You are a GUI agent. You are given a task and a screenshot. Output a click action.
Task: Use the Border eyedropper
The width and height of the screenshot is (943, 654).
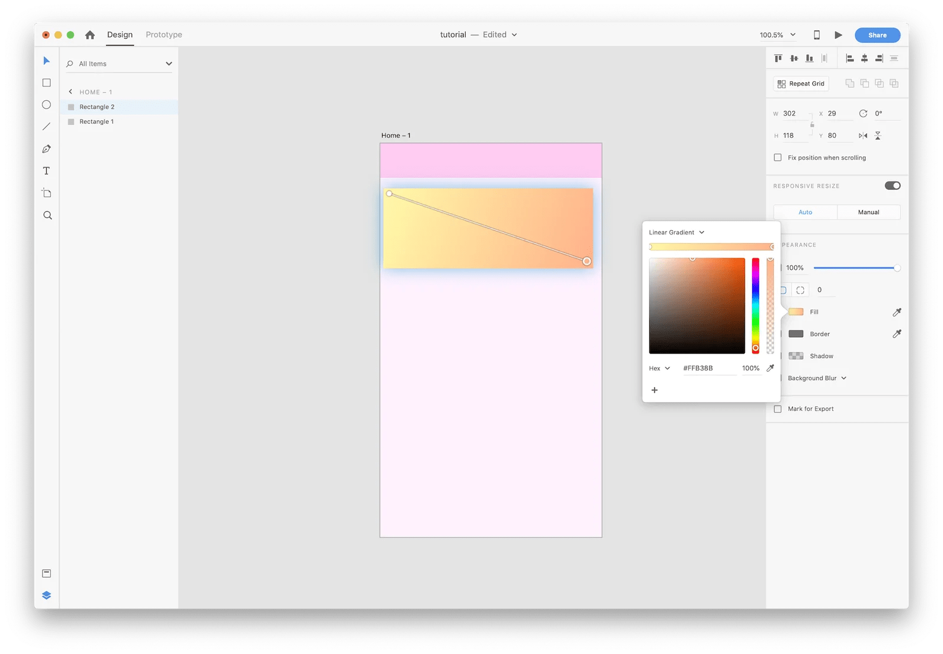tap(897, 333)
